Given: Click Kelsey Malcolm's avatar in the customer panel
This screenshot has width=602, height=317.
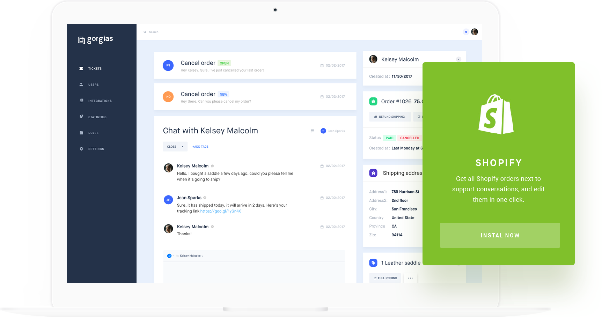Looking at the screenshot, I should click(373, 59).
